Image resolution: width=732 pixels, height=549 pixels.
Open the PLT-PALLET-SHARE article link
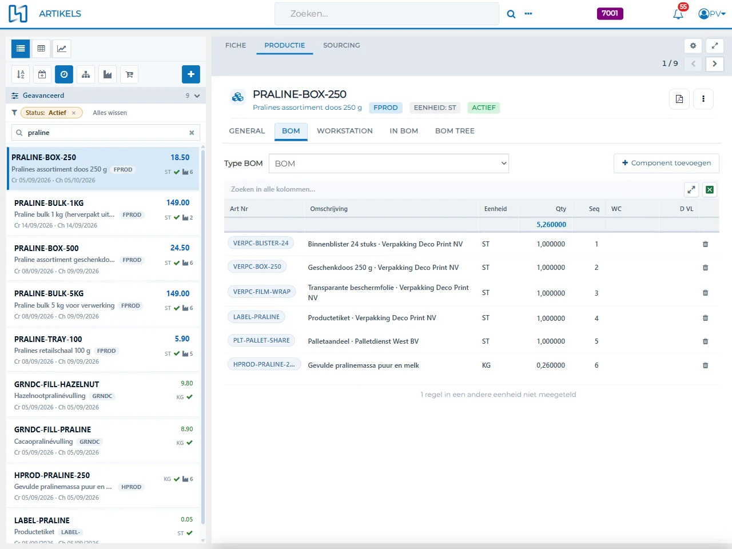click(261, 340)
